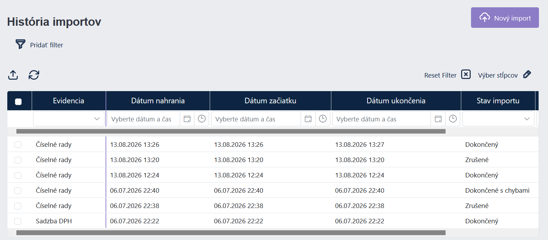This screenshot has height=240, width=548.
Task: Open the Stav importu filter dropdown
Action: pyautogui.click(x=498, y=119)
